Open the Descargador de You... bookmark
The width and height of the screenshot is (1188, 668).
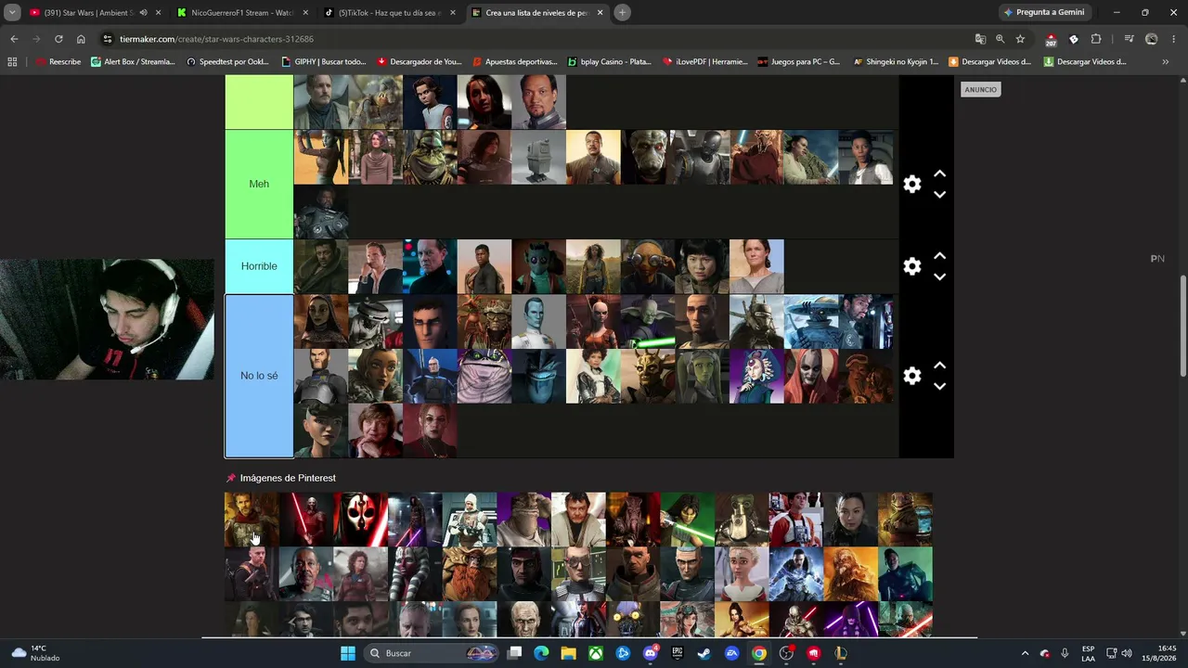420,62
